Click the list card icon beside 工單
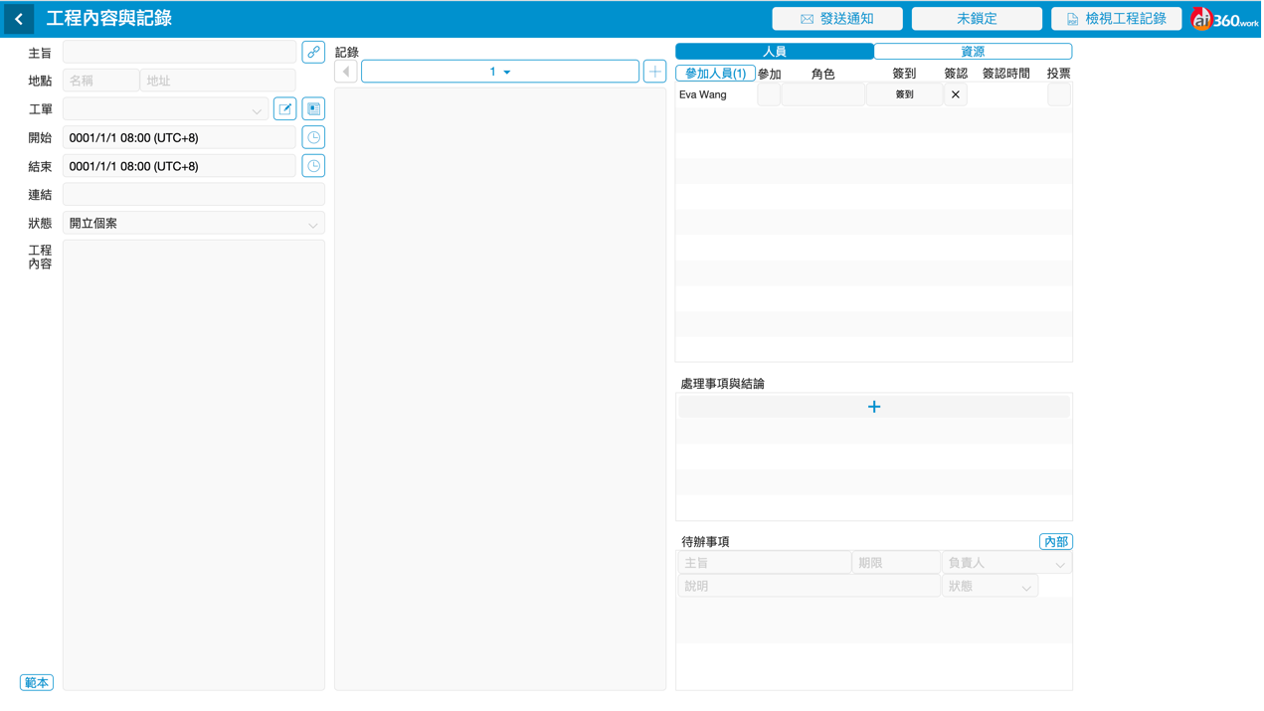This screenshot has height=711, width=1264. click(313, 109)
